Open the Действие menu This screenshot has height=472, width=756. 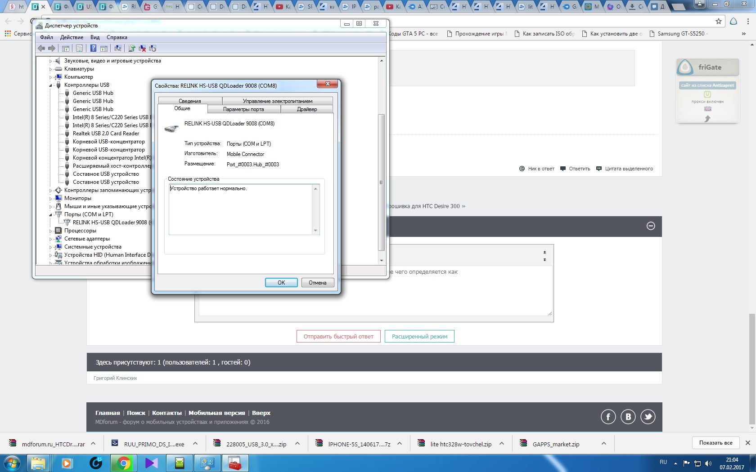click(72, 37)
